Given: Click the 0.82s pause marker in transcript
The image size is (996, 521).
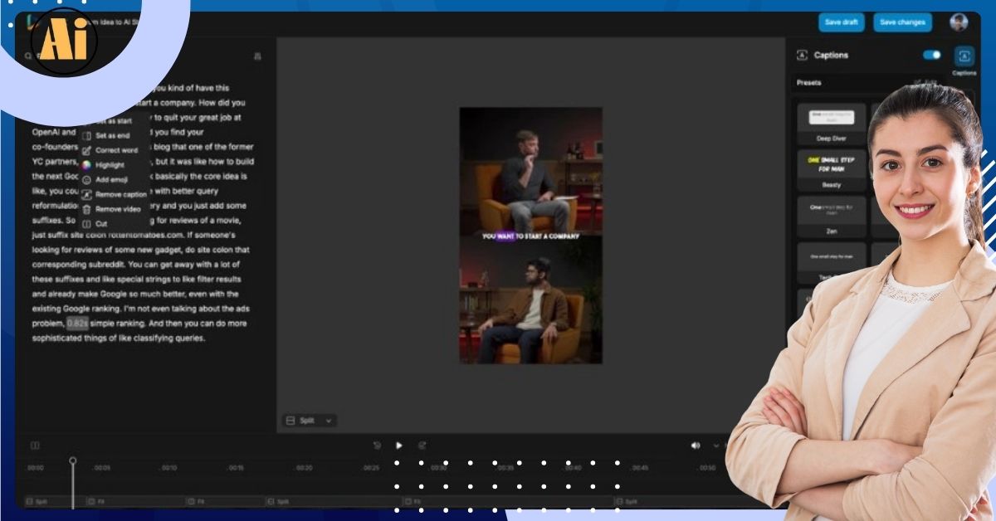Looking at the screenshot, I should pos(77,323).
